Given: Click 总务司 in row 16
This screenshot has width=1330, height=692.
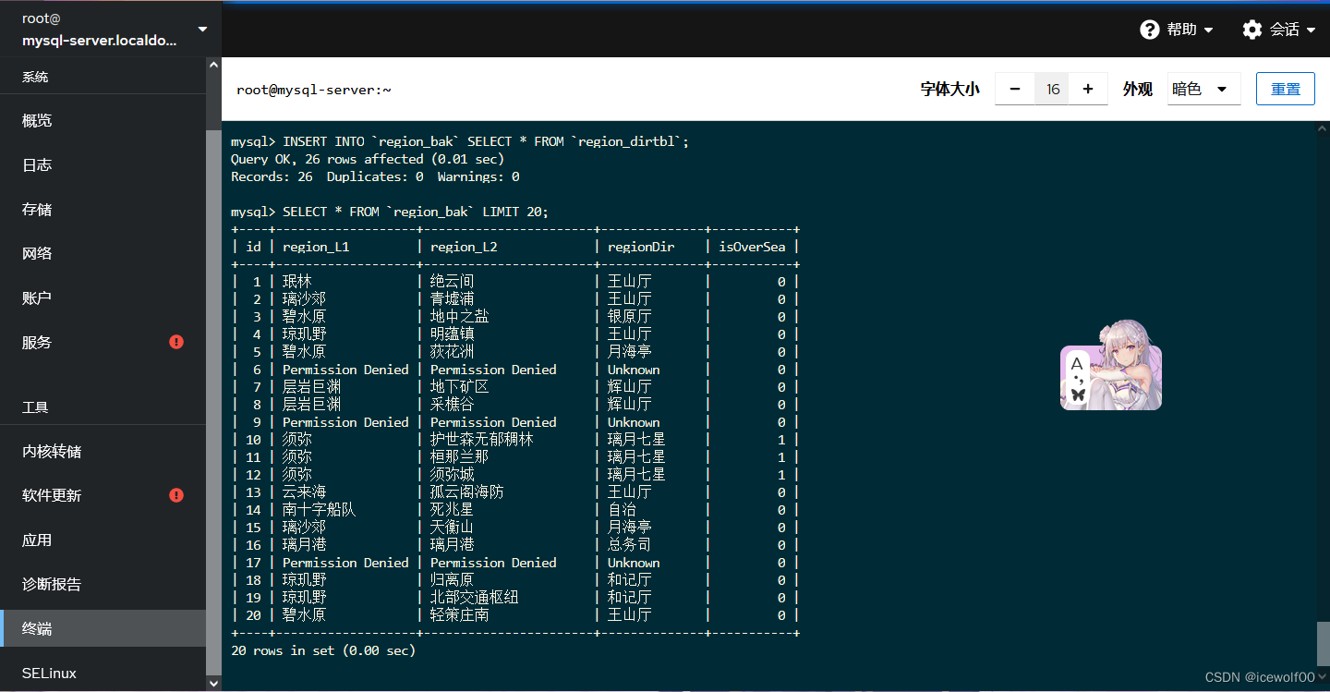Looking at the screenshot, I should click(x=629, y=545).
